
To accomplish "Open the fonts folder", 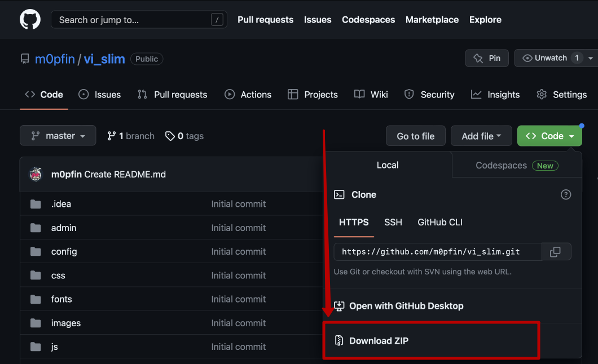I will (61, 299).
